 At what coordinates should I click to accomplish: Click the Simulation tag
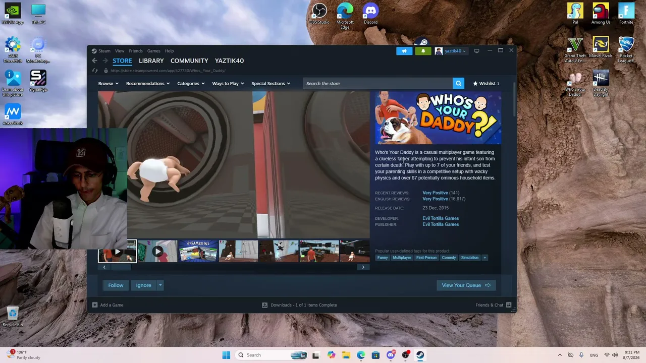coord(469,258)
